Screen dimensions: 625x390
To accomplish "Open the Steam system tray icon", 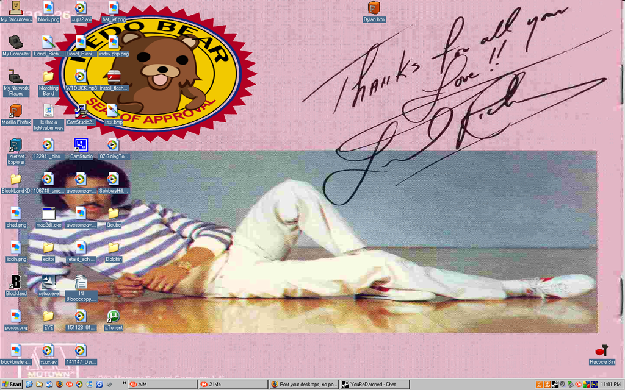I will click(x=555, y=385).
